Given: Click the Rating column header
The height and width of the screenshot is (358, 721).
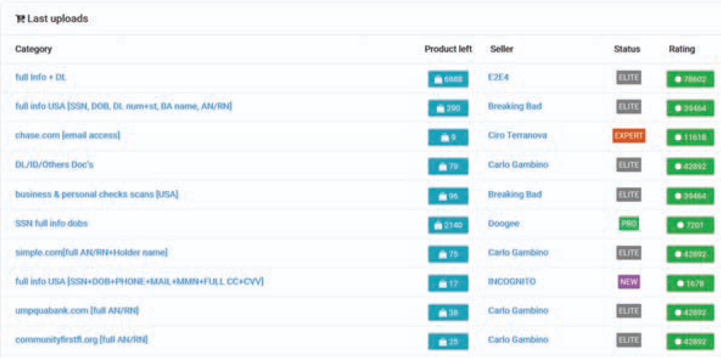Looking at the screenshot, I should 682,49.
